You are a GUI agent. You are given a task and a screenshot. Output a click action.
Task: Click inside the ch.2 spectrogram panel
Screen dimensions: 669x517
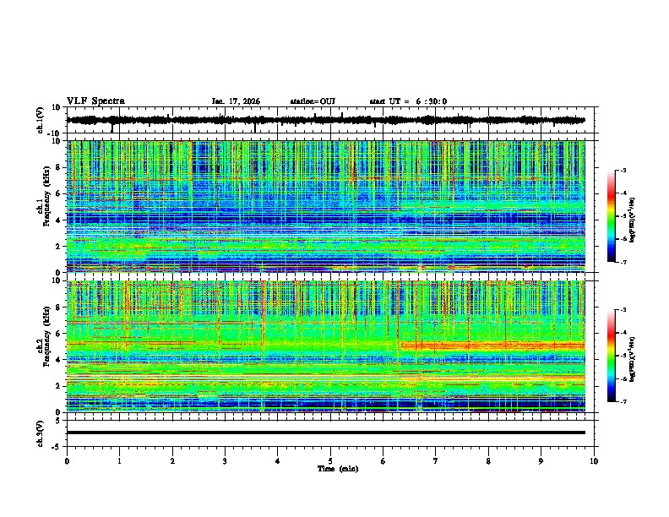(325, 346)
